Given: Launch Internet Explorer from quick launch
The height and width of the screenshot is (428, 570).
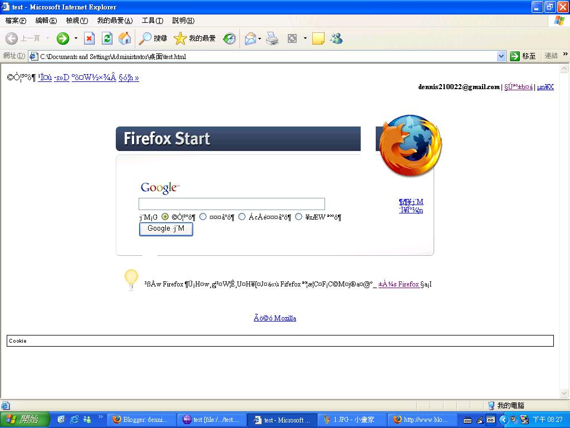Looking at the screenshot, I should (74, 419).
